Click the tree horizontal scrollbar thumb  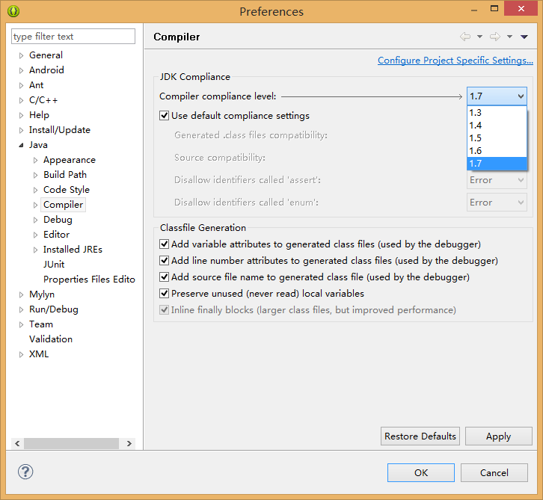click(71, 443)
